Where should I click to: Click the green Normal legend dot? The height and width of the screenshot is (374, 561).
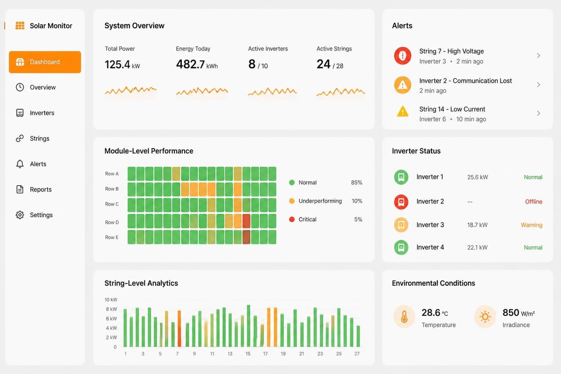292,183
